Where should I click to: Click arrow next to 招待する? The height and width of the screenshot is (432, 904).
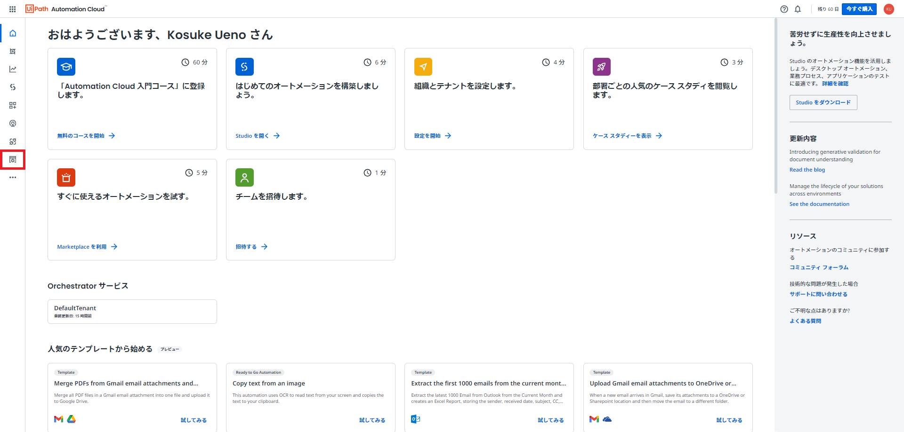(265, 247)
